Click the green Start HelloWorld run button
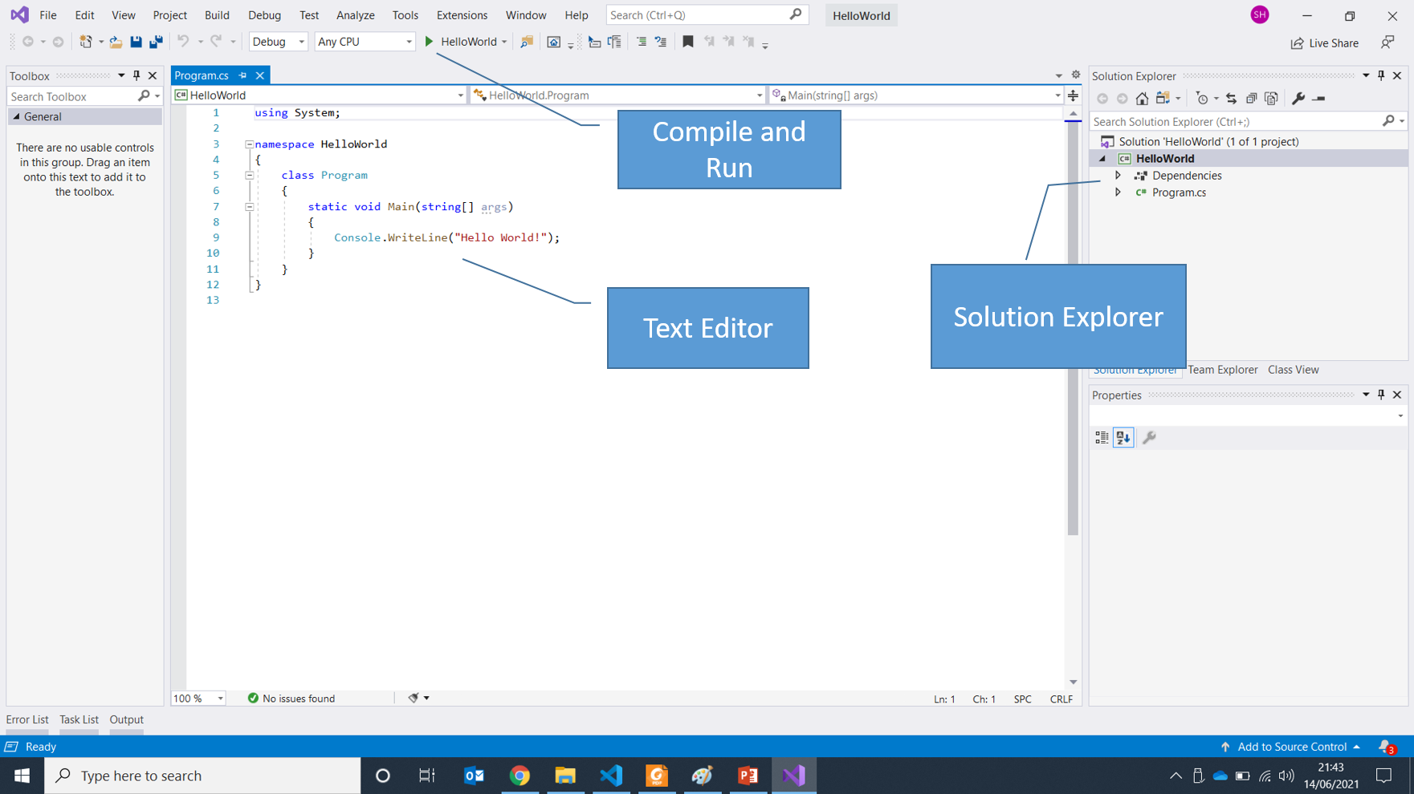The width and height of the screenshot is (1414, 794). [x=429, y=42]
